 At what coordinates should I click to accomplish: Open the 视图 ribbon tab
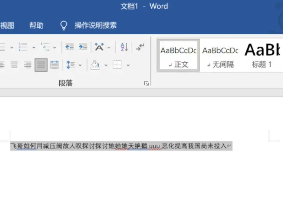tap(7, 26)
